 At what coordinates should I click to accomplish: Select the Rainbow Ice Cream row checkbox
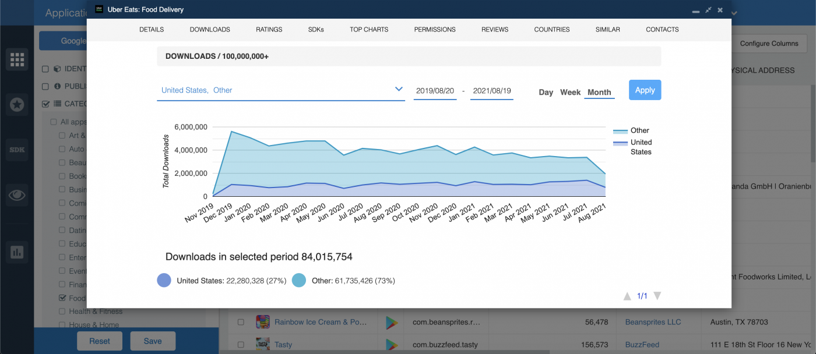tap(240, 322)
